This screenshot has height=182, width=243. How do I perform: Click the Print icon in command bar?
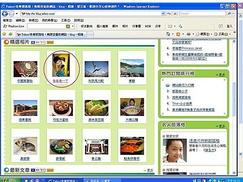(189, 34)
